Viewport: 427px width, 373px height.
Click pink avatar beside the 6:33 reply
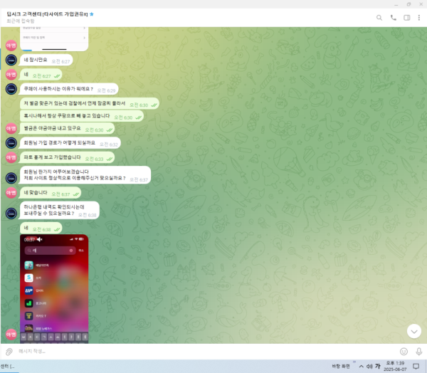tap(11, 157)
